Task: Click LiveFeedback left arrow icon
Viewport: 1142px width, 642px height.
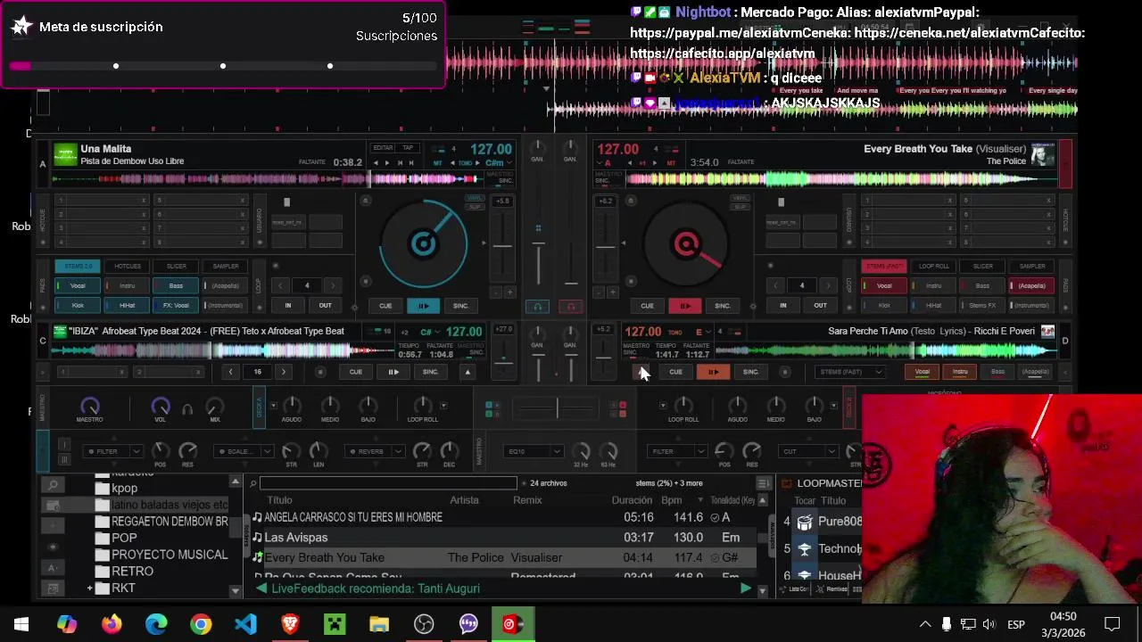Action: click(261, 588)
